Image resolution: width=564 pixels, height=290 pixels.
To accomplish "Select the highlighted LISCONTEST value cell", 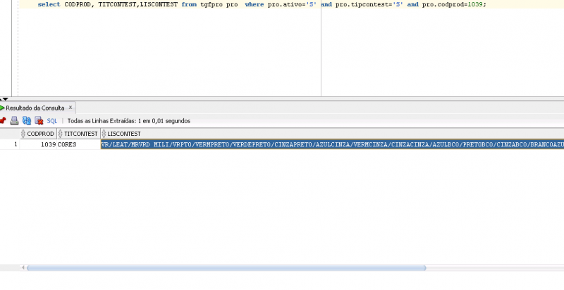I will (331, 144).
